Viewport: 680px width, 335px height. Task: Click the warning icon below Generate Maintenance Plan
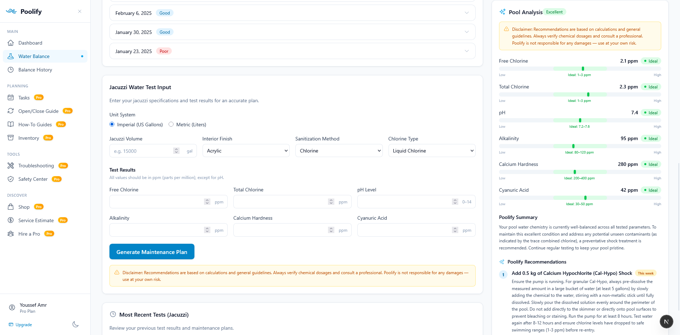117,272
